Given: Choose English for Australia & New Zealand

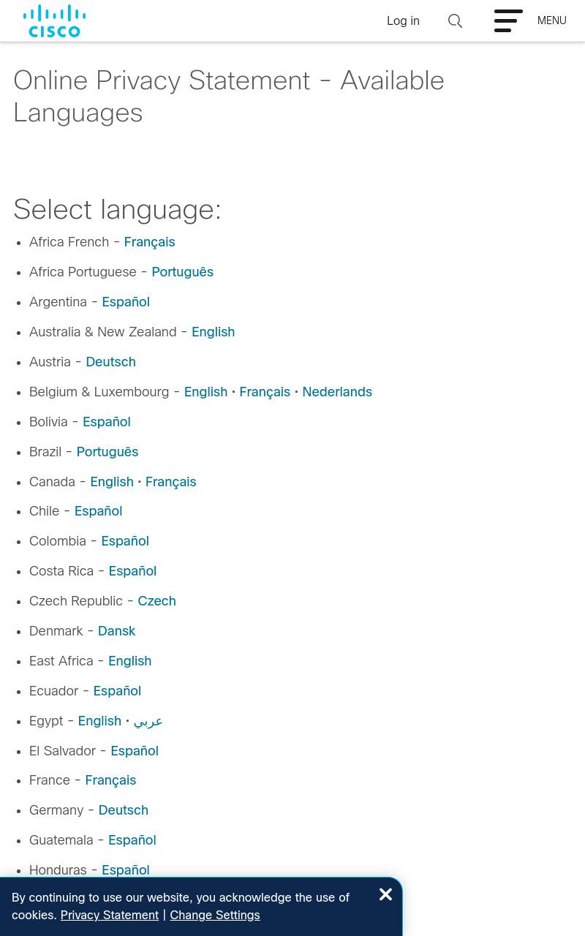Looking at the screenshot, I should (213, 333).
